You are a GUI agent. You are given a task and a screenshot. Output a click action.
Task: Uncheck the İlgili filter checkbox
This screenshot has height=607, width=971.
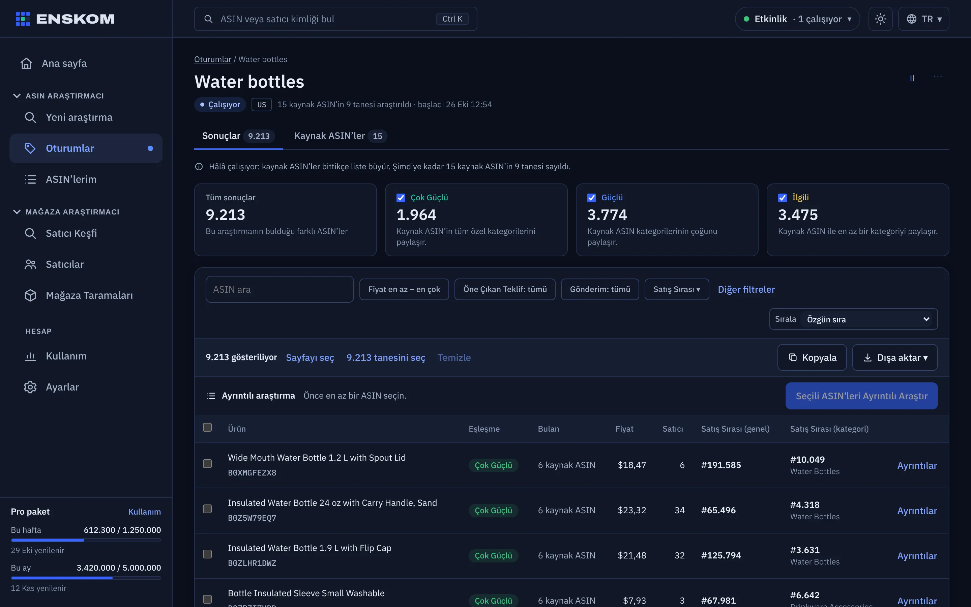pos(782,198)
